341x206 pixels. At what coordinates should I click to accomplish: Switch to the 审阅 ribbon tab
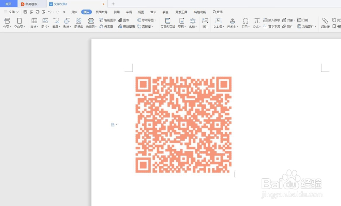pyautogui.click(x=129, y=12)
